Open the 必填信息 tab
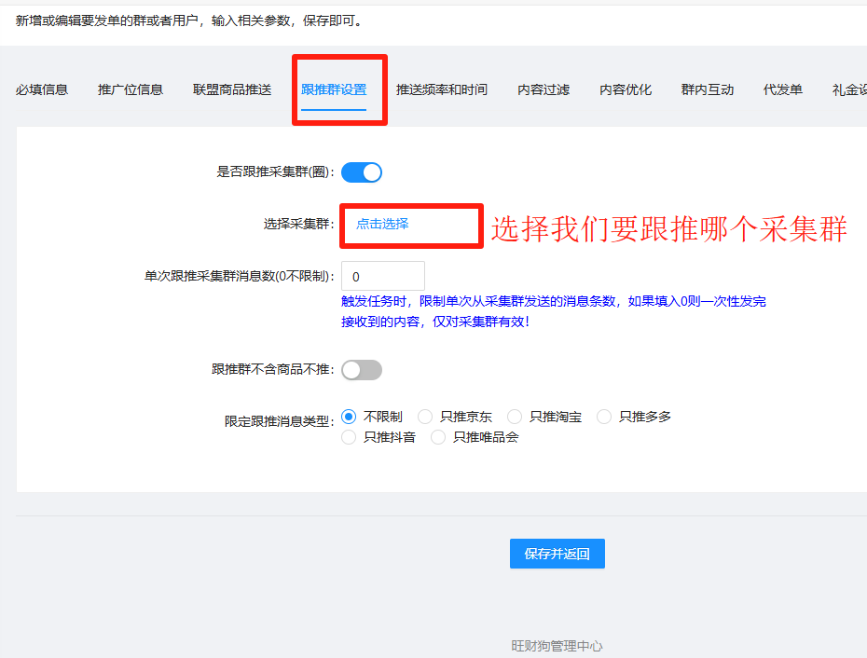This screenshot has width=867, height=658. click(42, 89)
